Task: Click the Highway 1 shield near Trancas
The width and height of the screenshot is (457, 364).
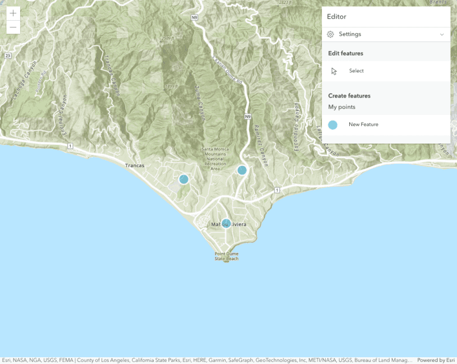Action: click(x=70, y=146)
